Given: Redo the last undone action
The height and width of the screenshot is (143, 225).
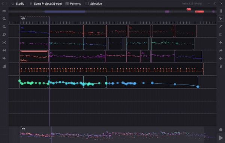Looking at the screenshot, I should pos(221,50).
